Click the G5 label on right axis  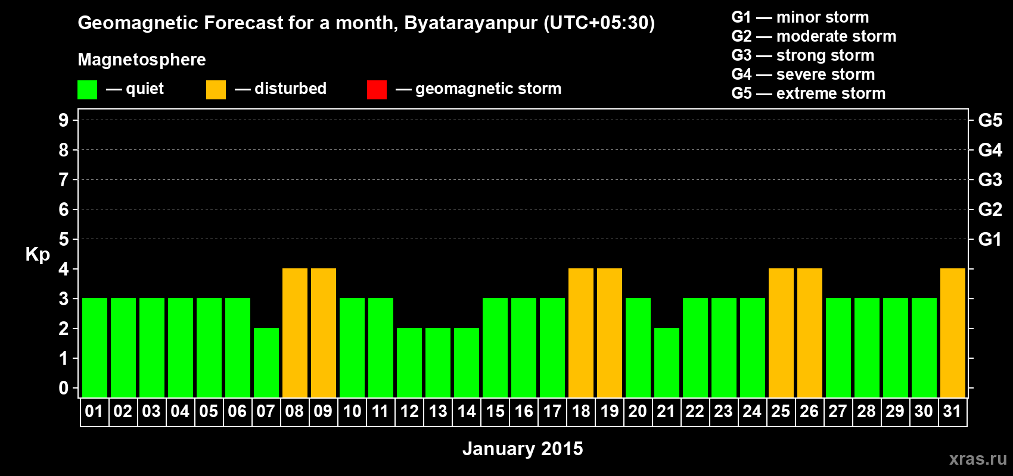(990, 120)
